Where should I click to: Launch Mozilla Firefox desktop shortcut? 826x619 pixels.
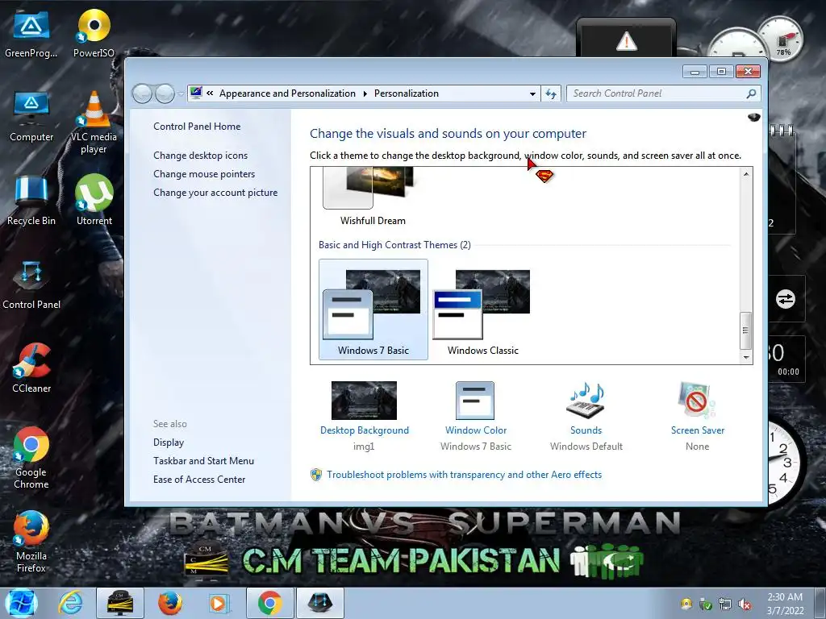pyautogui.click(x=31, y=541)
